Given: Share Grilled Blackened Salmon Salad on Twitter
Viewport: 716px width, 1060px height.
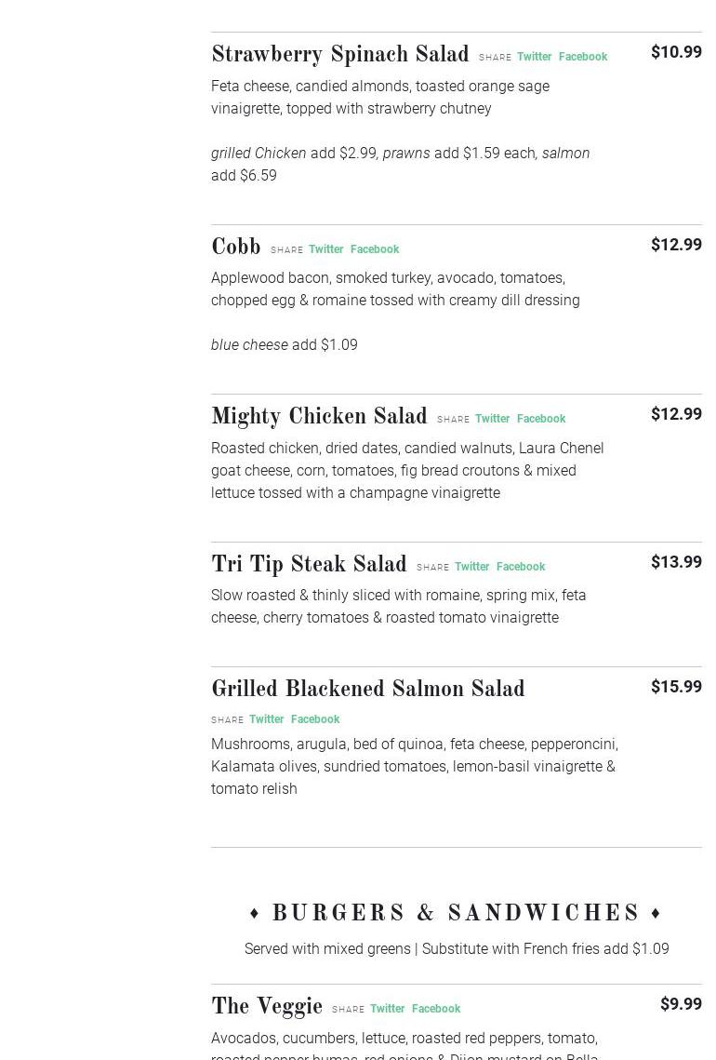Looking at the screenshot, I should coord(266,719).
